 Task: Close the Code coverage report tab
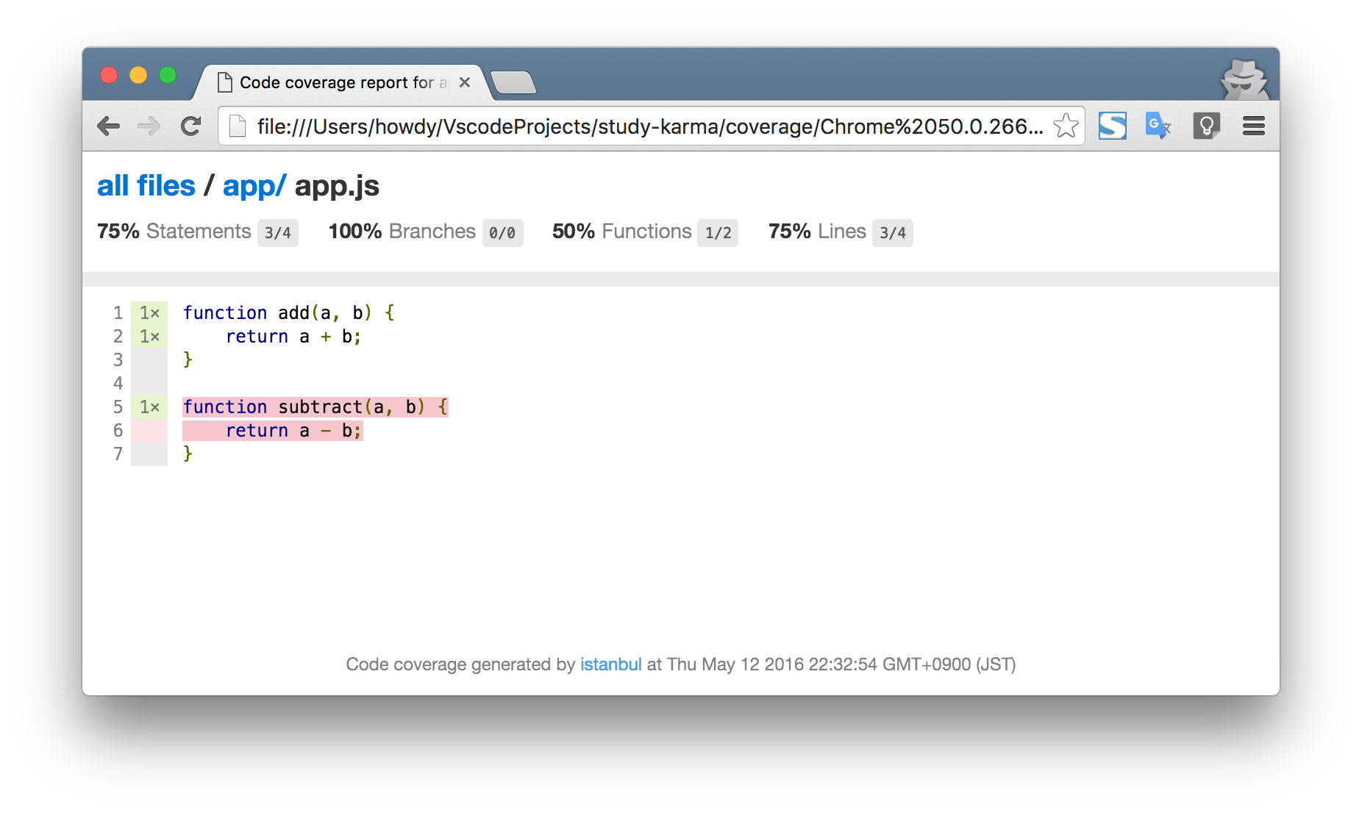(x=464, y=82)
